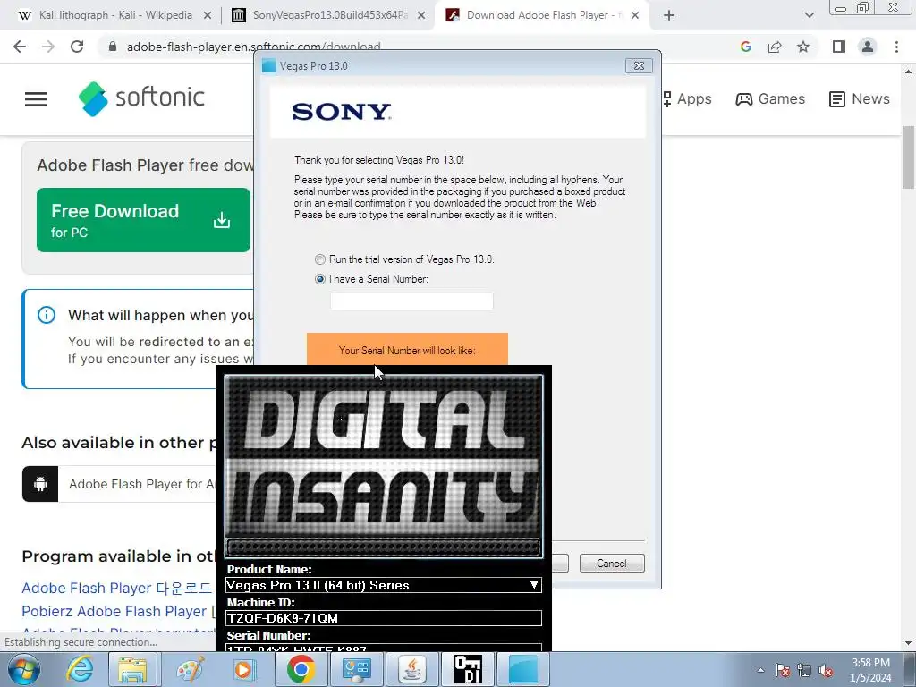Open the Games section on Softonic

click(x=770, y=98)
